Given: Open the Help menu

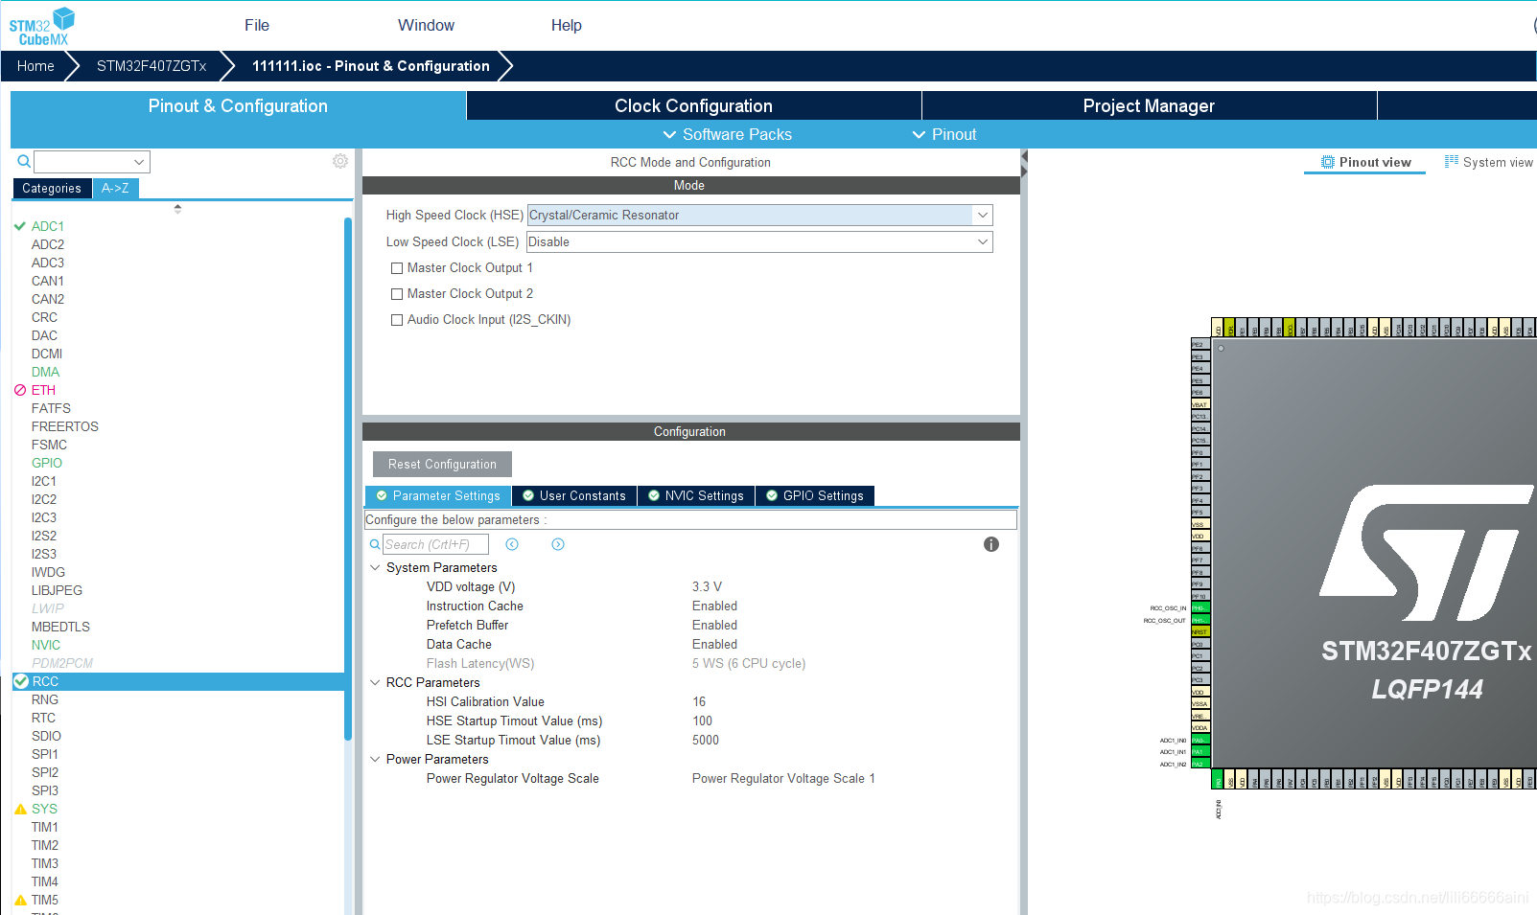Looking at the screenshot, I should coord(567,25).
